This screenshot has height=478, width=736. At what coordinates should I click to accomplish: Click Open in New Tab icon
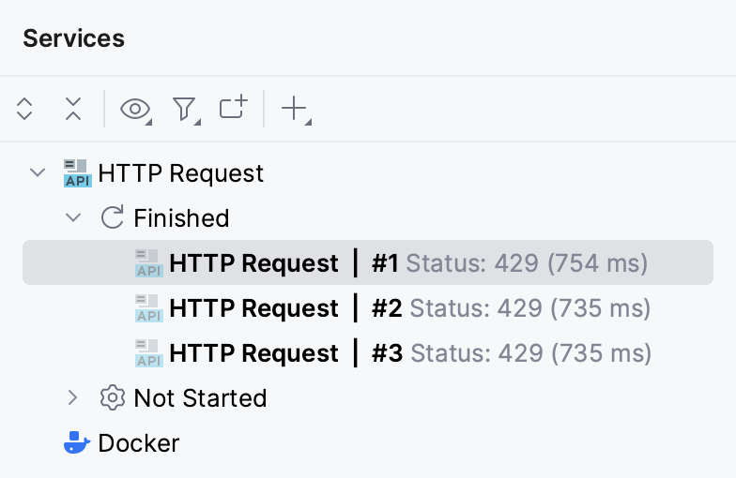click(233, 109)
